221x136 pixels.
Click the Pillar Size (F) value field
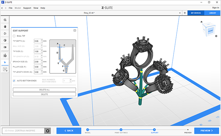click(x=37, y=67)
